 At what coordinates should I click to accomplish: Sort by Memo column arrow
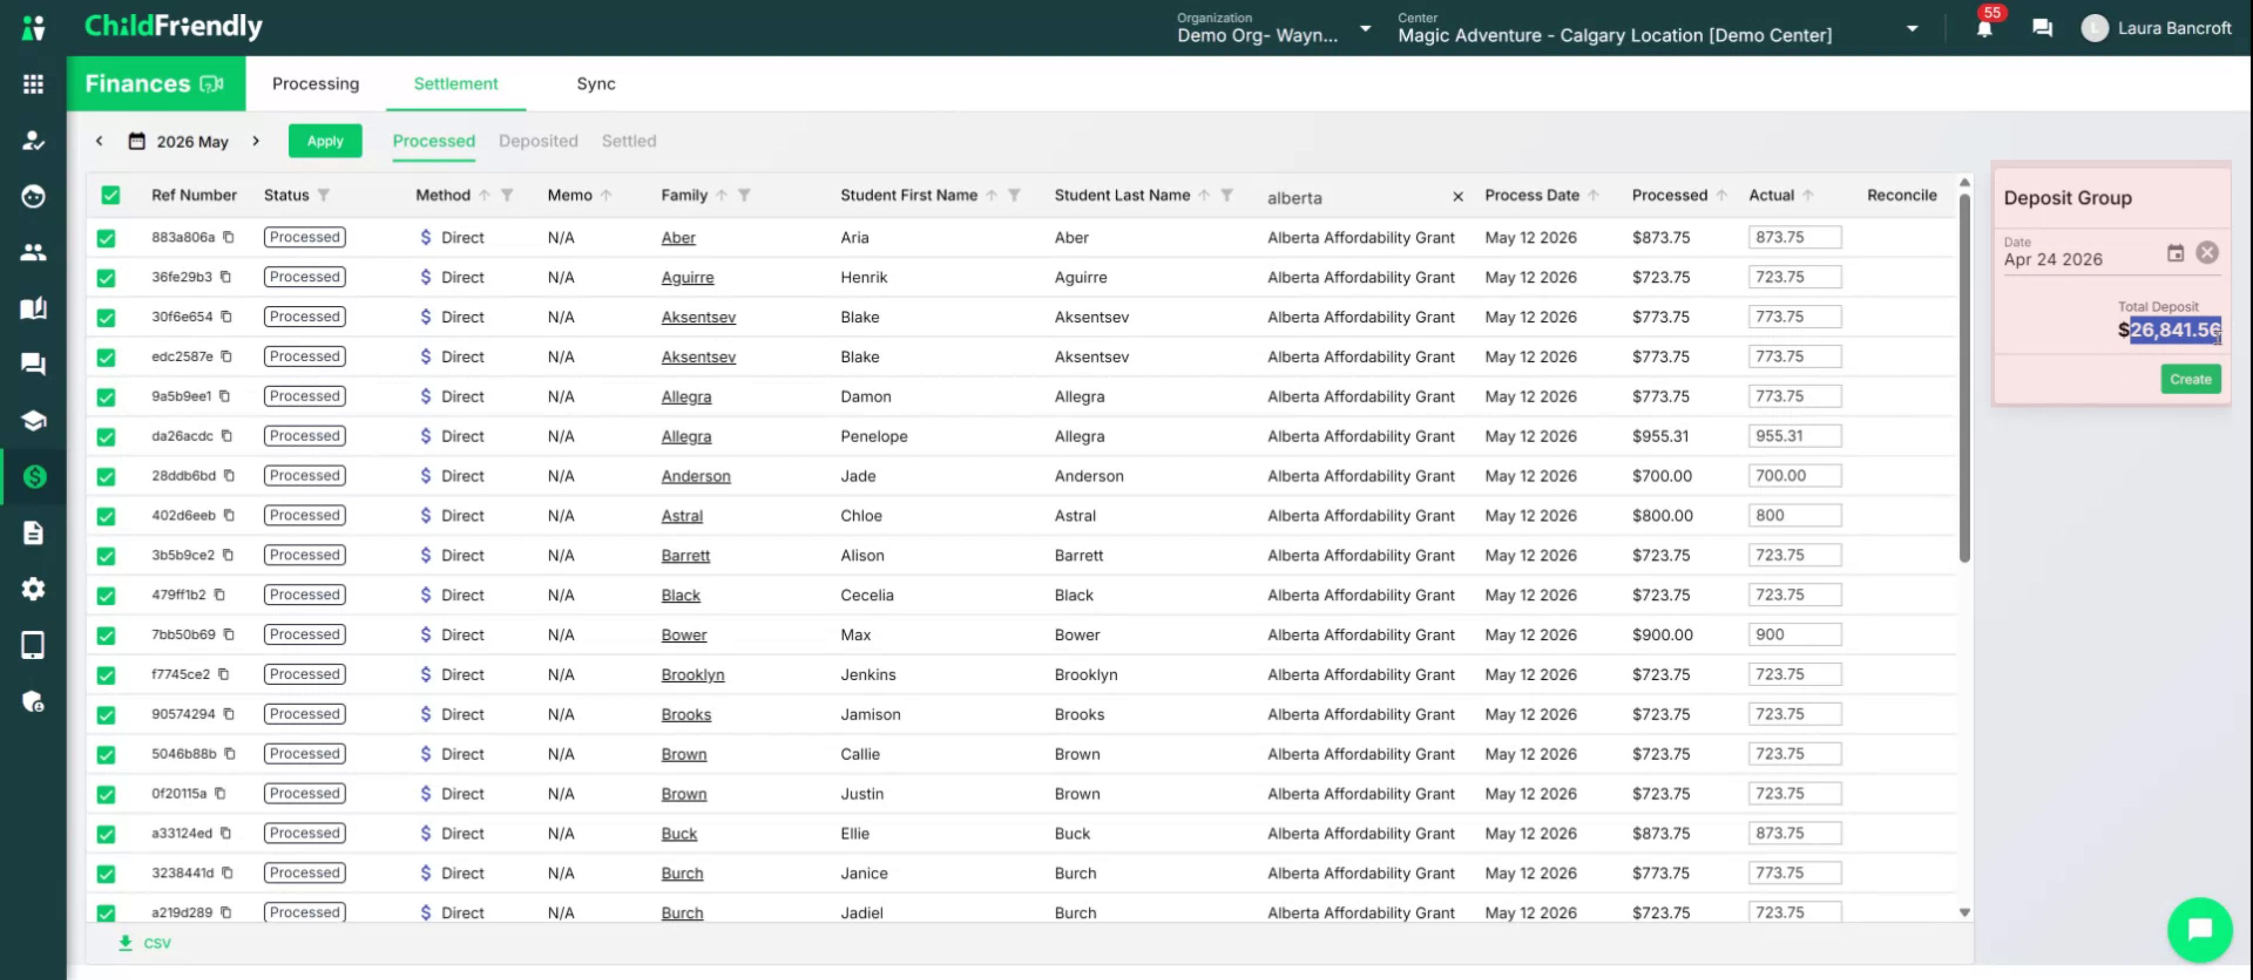pyautogui.click(x=606, y=195)
